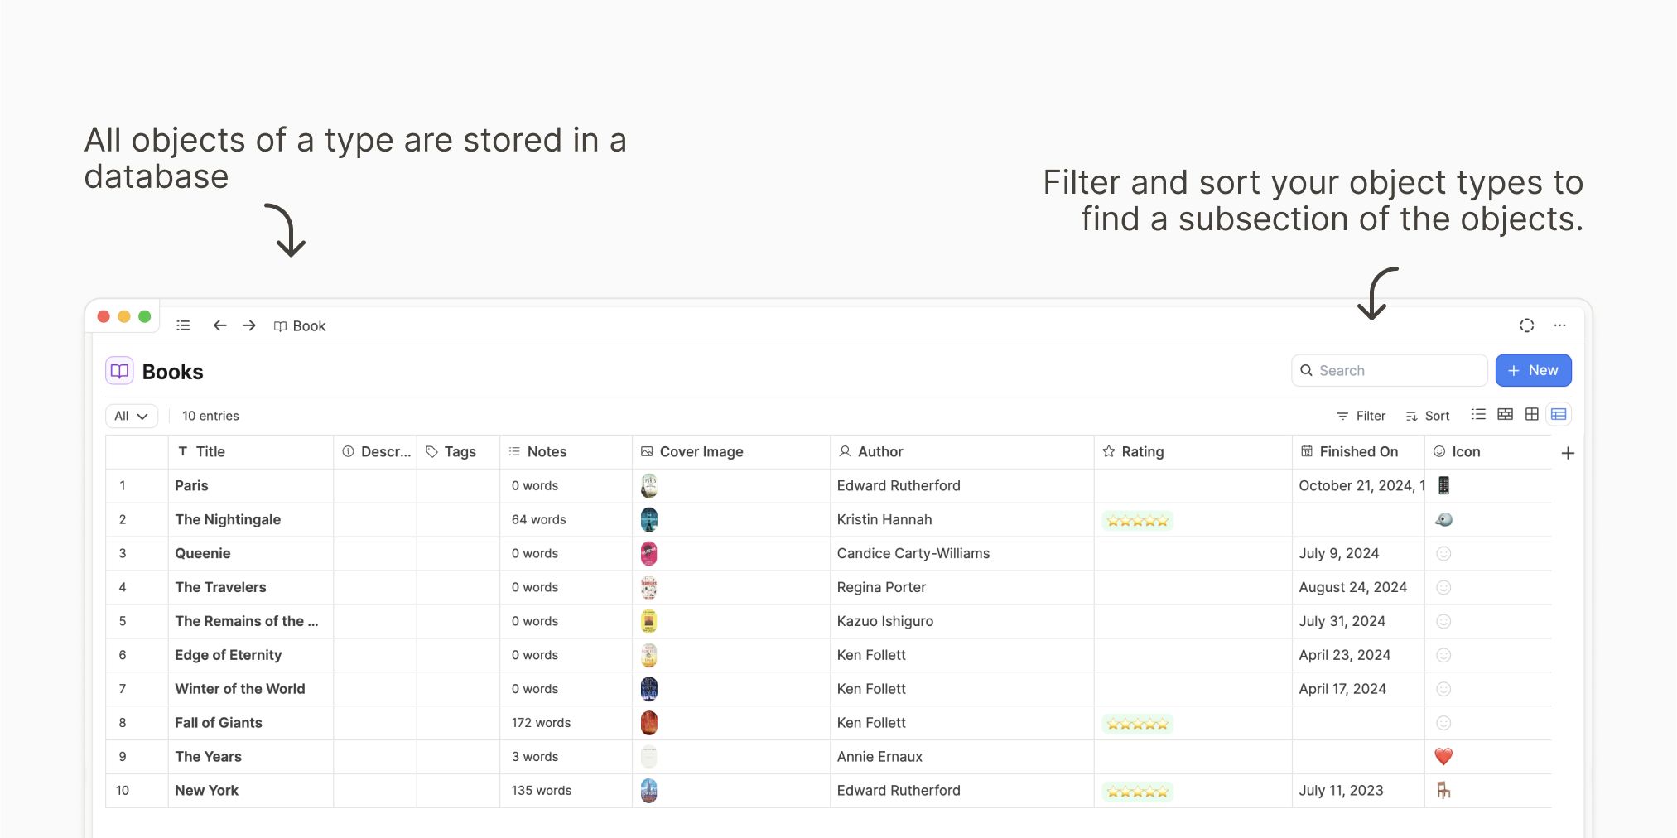Click into the Search field
This screenshot has height=838, width=1677.
(1389, 370)
